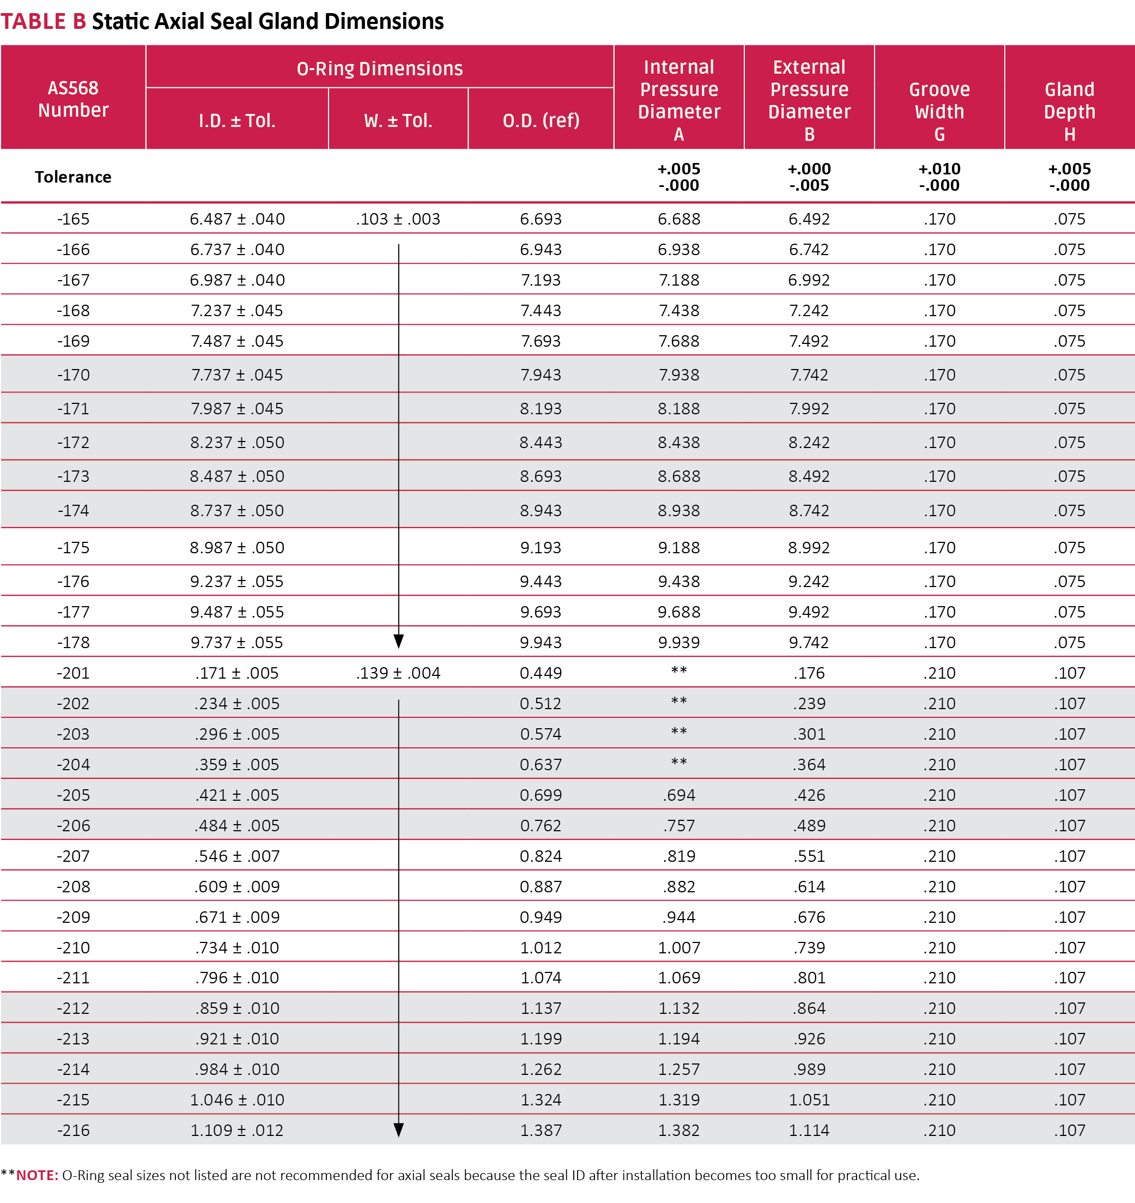Select the -165 row number cell

73,219
